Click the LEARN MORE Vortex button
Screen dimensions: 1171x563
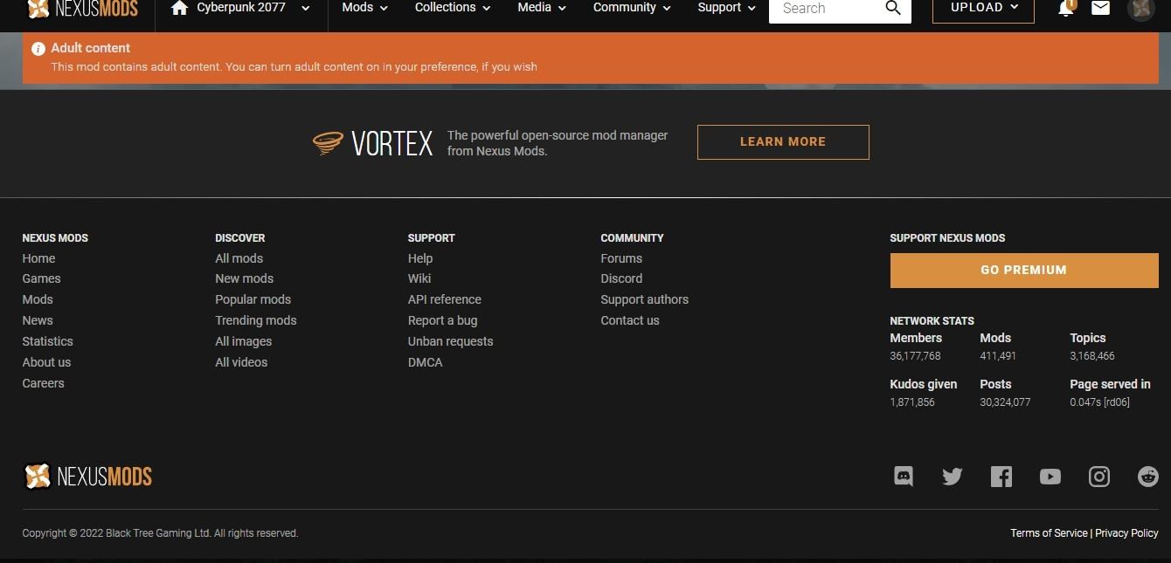pos(783,141)
